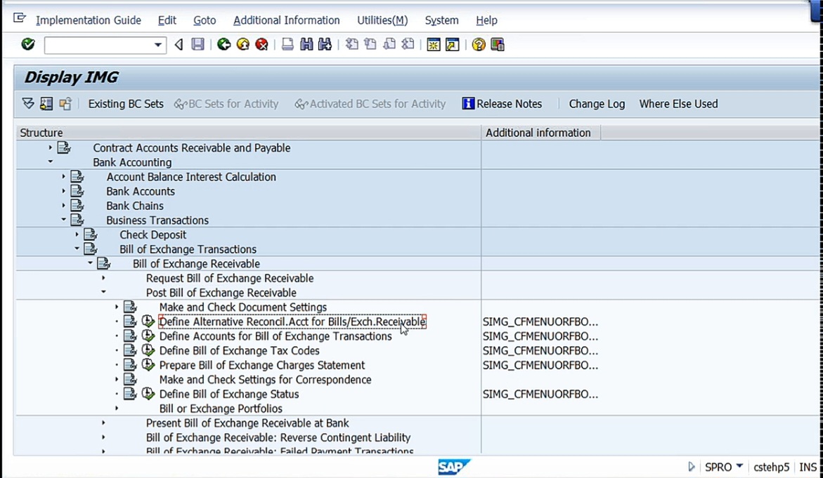
Task: Open documentation icon for Define Bill of Exchange Tax Codes
Action: (x=130, y=350)
